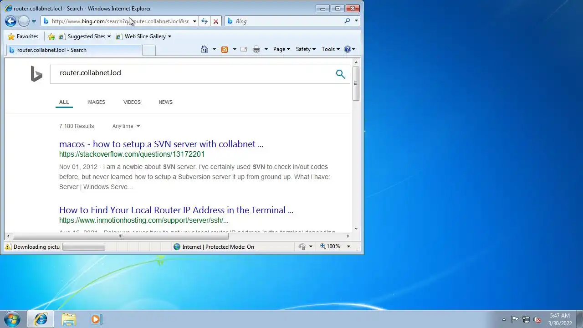Click the status bar warning icon

(x=8, y=246)
